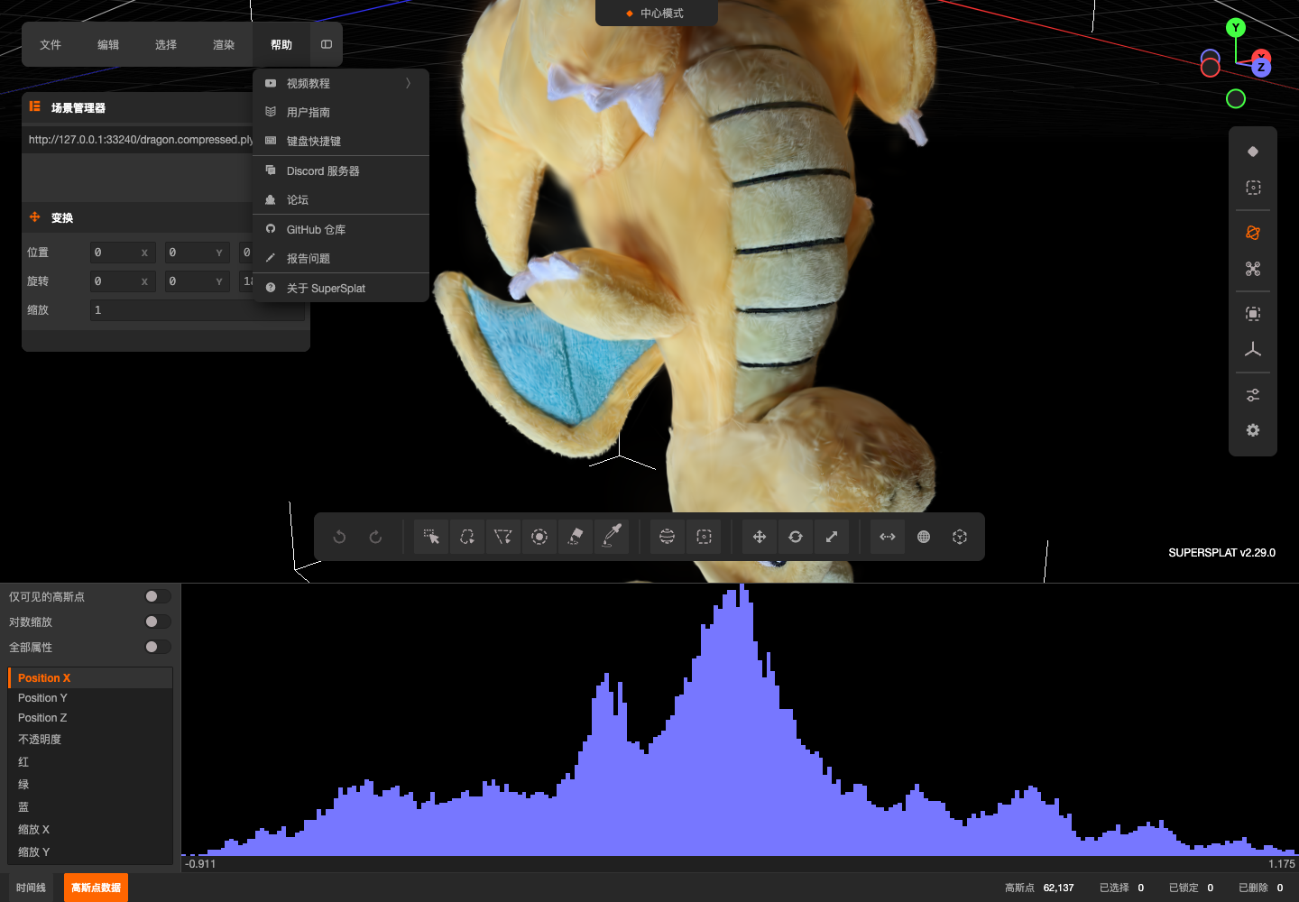Viewport: 1299px width, 902px height.
Task: Select Position Z in the property list
Action: (90, 717)
